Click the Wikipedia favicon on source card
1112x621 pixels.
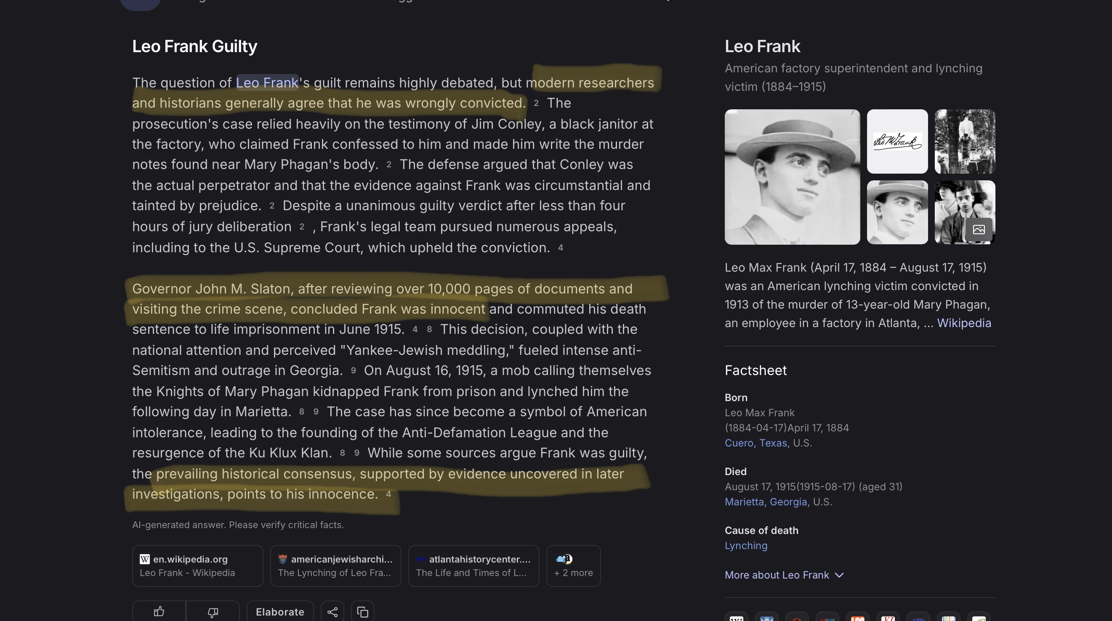click(145, 559)
